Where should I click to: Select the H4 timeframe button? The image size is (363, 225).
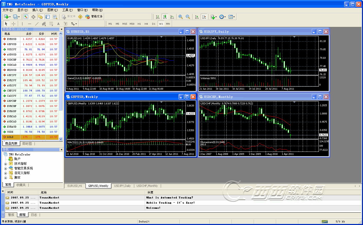[146, 24]
